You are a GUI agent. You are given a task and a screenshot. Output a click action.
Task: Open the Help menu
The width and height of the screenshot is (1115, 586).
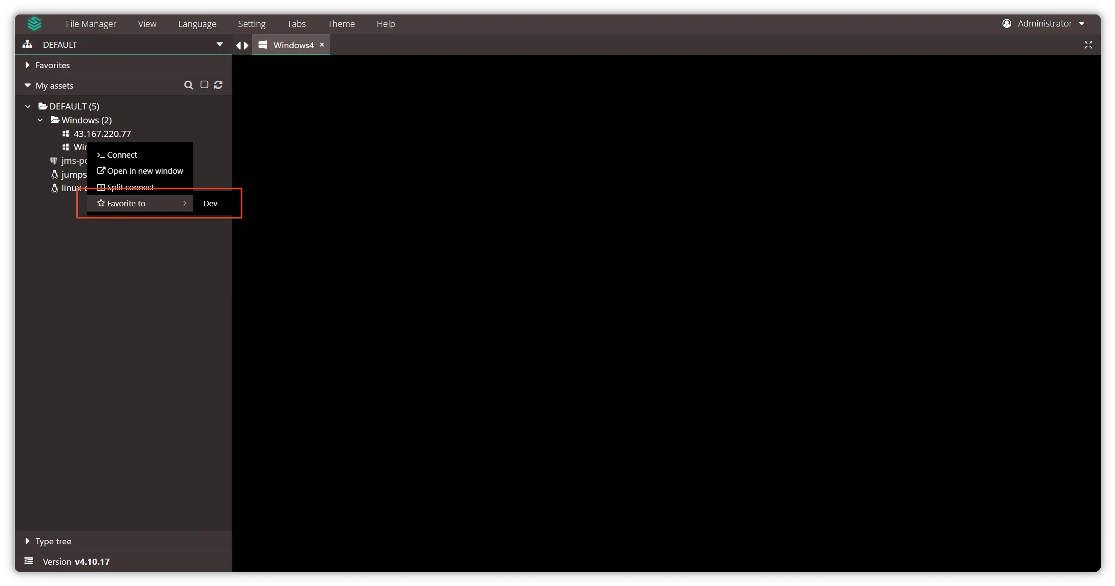pos(385,24)
